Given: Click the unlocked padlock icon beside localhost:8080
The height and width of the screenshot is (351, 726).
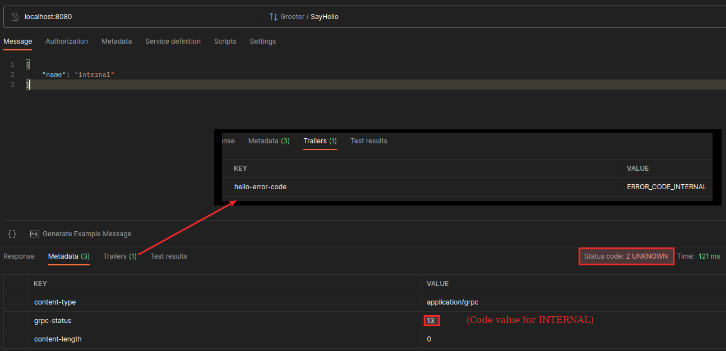Looking at the screenshot, I should tap(15, 17).
